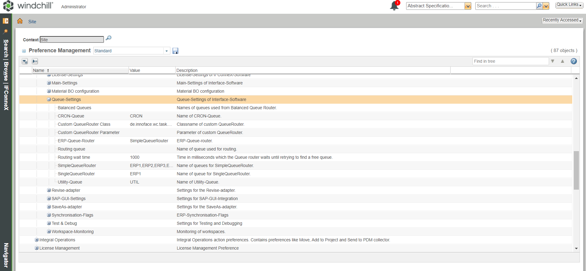The image size is (586, 271).
Task: Click the save view floppy disk icon
Action: 175,51
